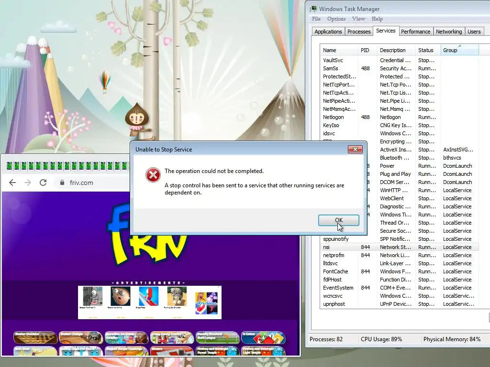Viewport: 490px width, 367px height.
Task: Select the VaultSvc service row
Action: click(400, 60)
